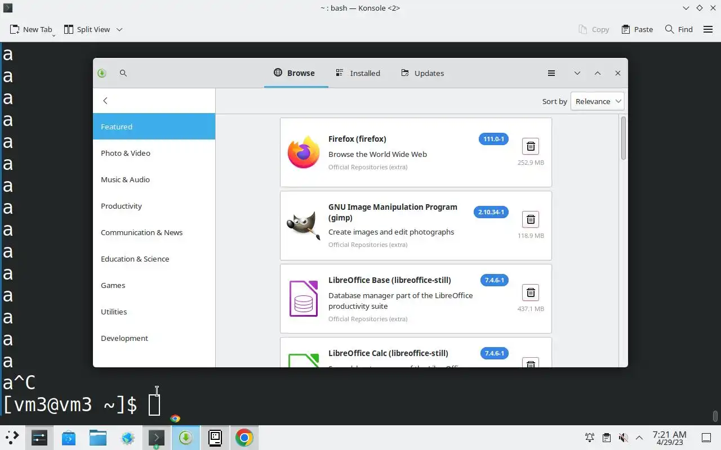This screenshot has height=450, width=721.
Task: Click Split View in Konsole toolbar
Action: point(87,29)
